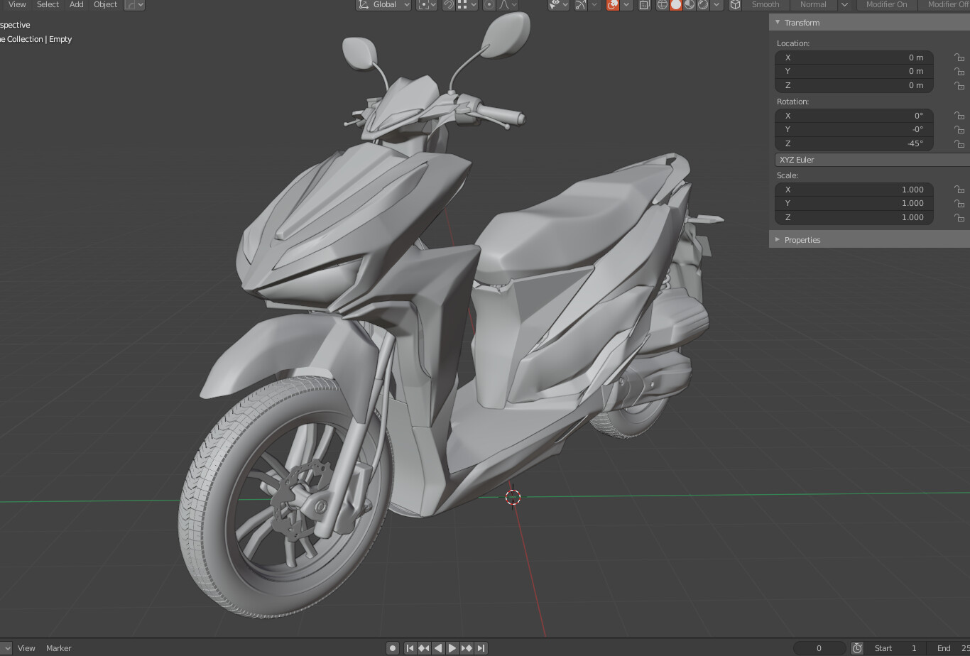Toggle X-ray view icon
This screenshot has width=970, height=656.
point(644,4)
